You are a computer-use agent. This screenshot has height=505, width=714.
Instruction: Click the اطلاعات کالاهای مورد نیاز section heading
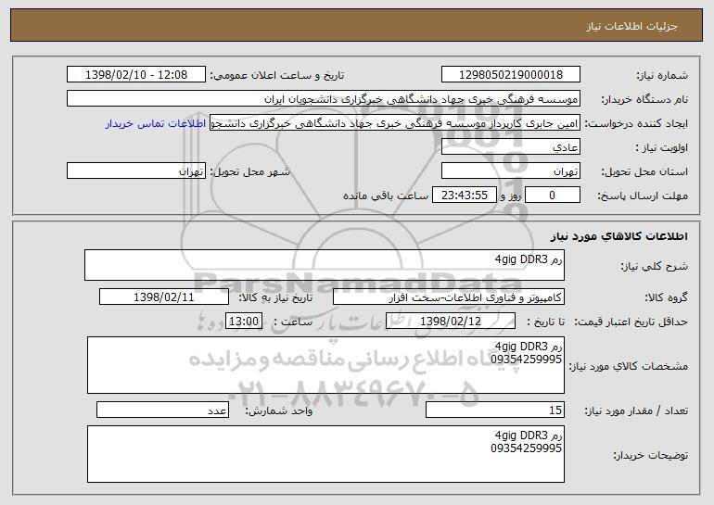pos(618,236)
